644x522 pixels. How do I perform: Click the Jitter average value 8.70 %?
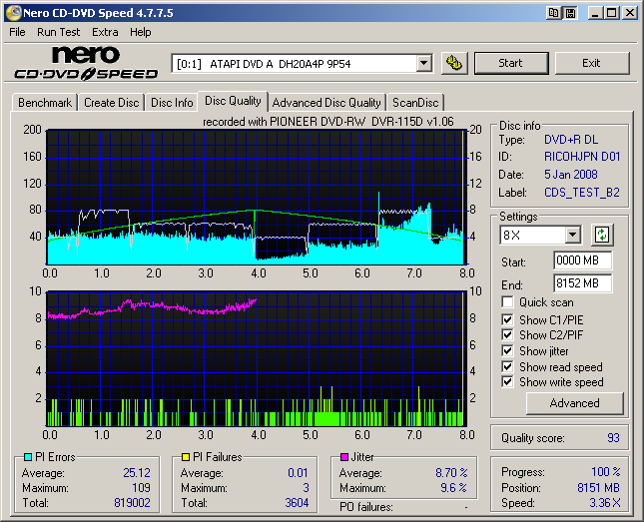tap(451, 473)
